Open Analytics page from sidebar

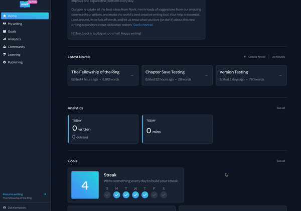(x=25, y=39)
